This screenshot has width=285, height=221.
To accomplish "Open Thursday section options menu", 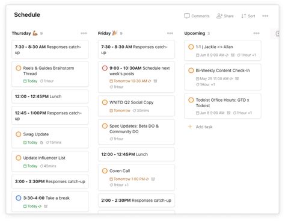I will (84, 33).
